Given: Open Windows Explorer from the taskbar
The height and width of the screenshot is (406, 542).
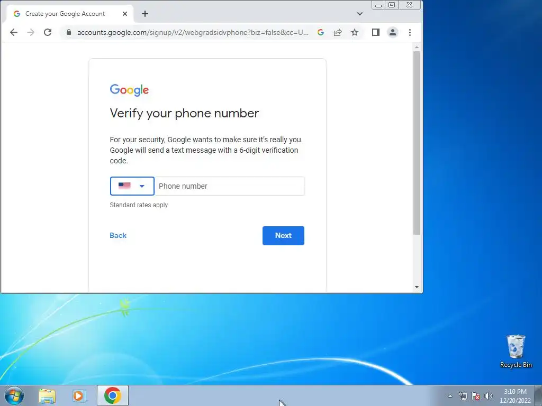Looking at the screenshot, I should click(47, 396).
